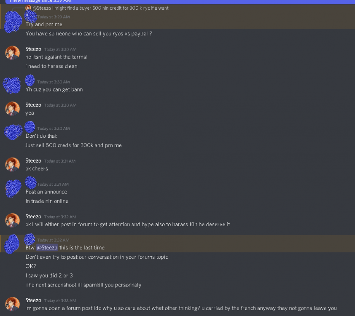
Task: Open Steezo's avatar beside "im gonna open a forum post"
Action: pos(13,304)
